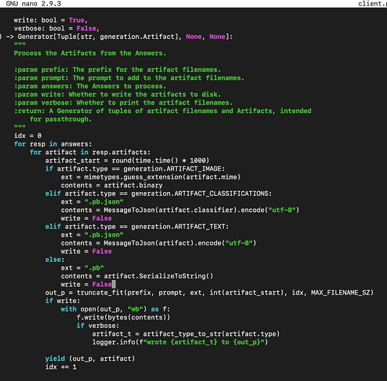387x381 pixels.
Task: Click the 'if write:' line
Action: point(63,301)
